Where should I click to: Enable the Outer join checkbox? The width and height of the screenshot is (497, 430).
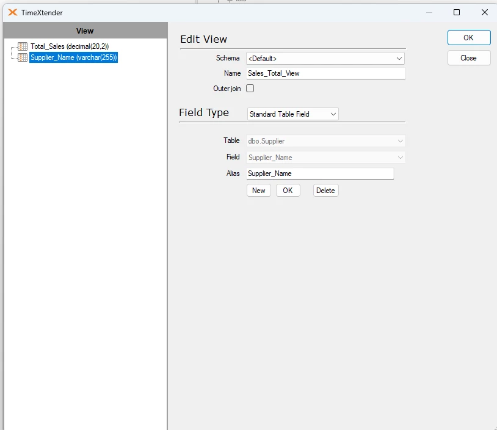250,89
